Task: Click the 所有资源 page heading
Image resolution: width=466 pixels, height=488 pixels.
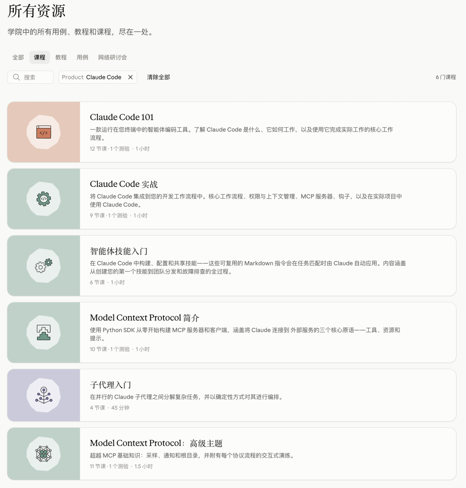Action: 36,11
